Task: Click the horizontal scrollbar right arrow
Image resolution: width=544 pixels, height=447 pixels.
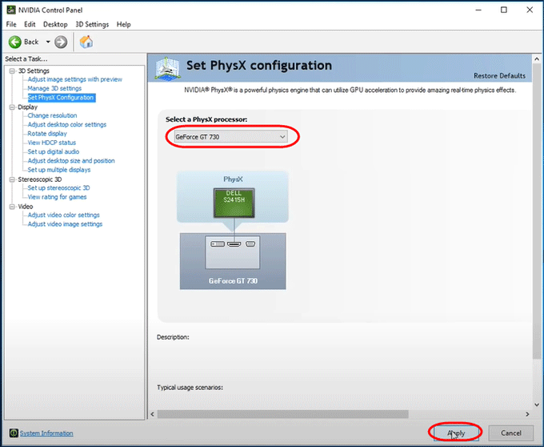Action: (x=527, y=414)
